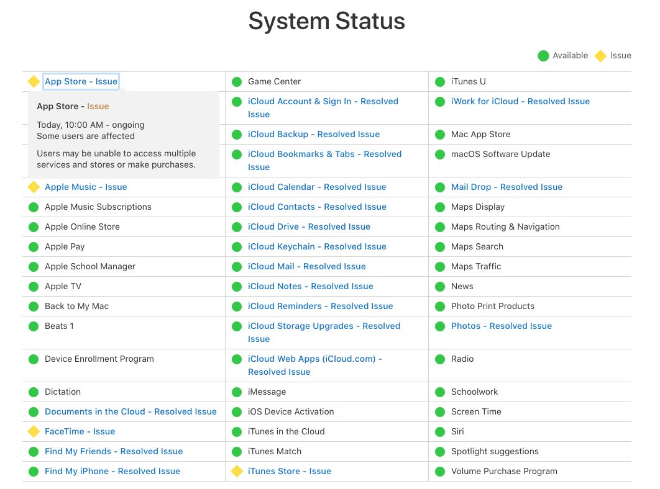Open Documents in the Cloud resolved issue
Viewport: 660px width, 489px height.
131,411
